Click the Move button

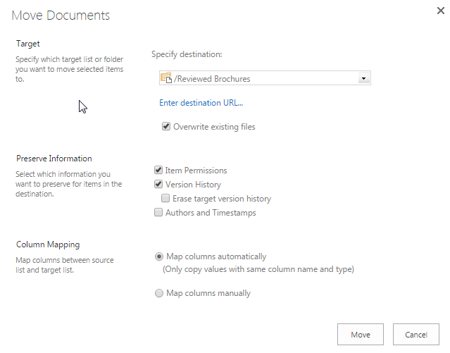click(361, 335)
